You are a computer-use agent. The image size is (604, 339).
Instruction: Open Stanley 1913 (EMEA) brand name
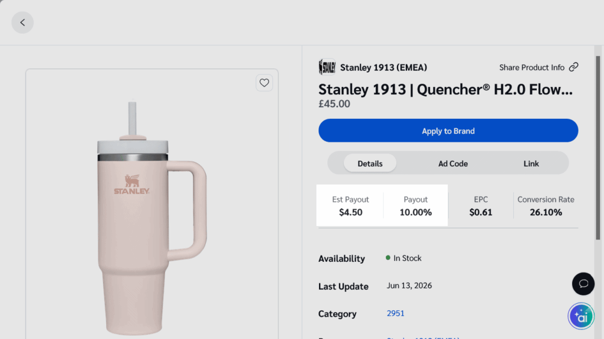coord(383,67)
